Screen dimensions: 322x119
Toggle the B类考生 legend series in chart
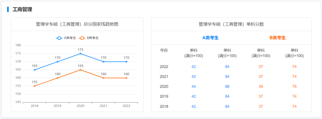(x=89, y=38)
